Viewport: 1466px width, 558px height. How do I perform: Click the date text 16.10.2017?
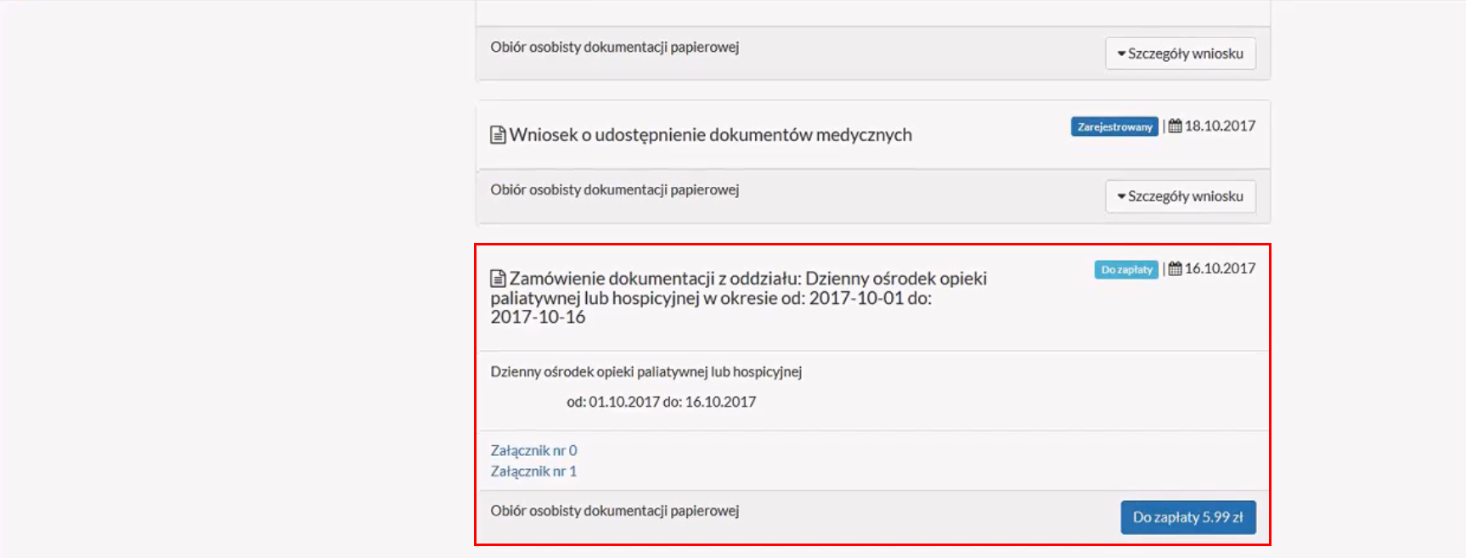click(x=1220, y=268)
